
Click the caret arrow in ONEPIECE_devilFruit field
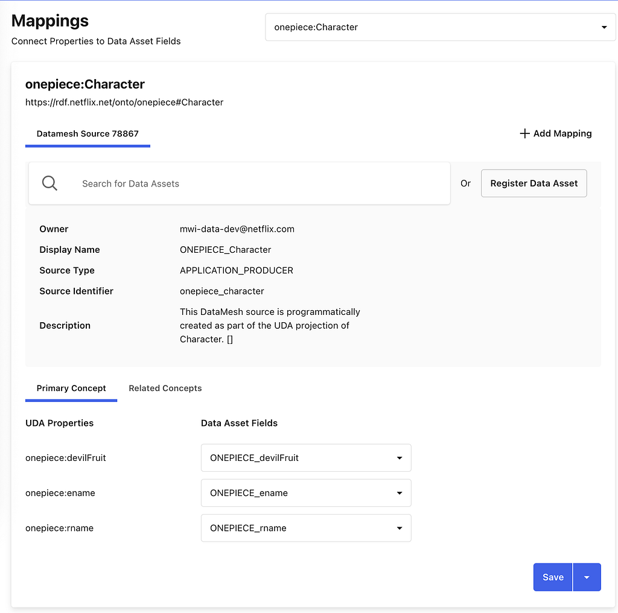pyautogui.click(x=400, y=458)
